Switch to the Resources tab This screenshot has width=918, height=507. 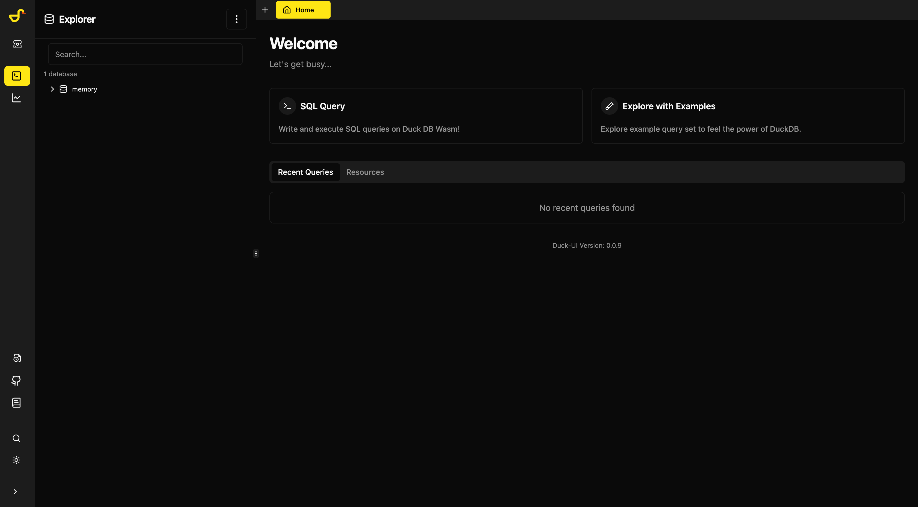pos(365,172)
